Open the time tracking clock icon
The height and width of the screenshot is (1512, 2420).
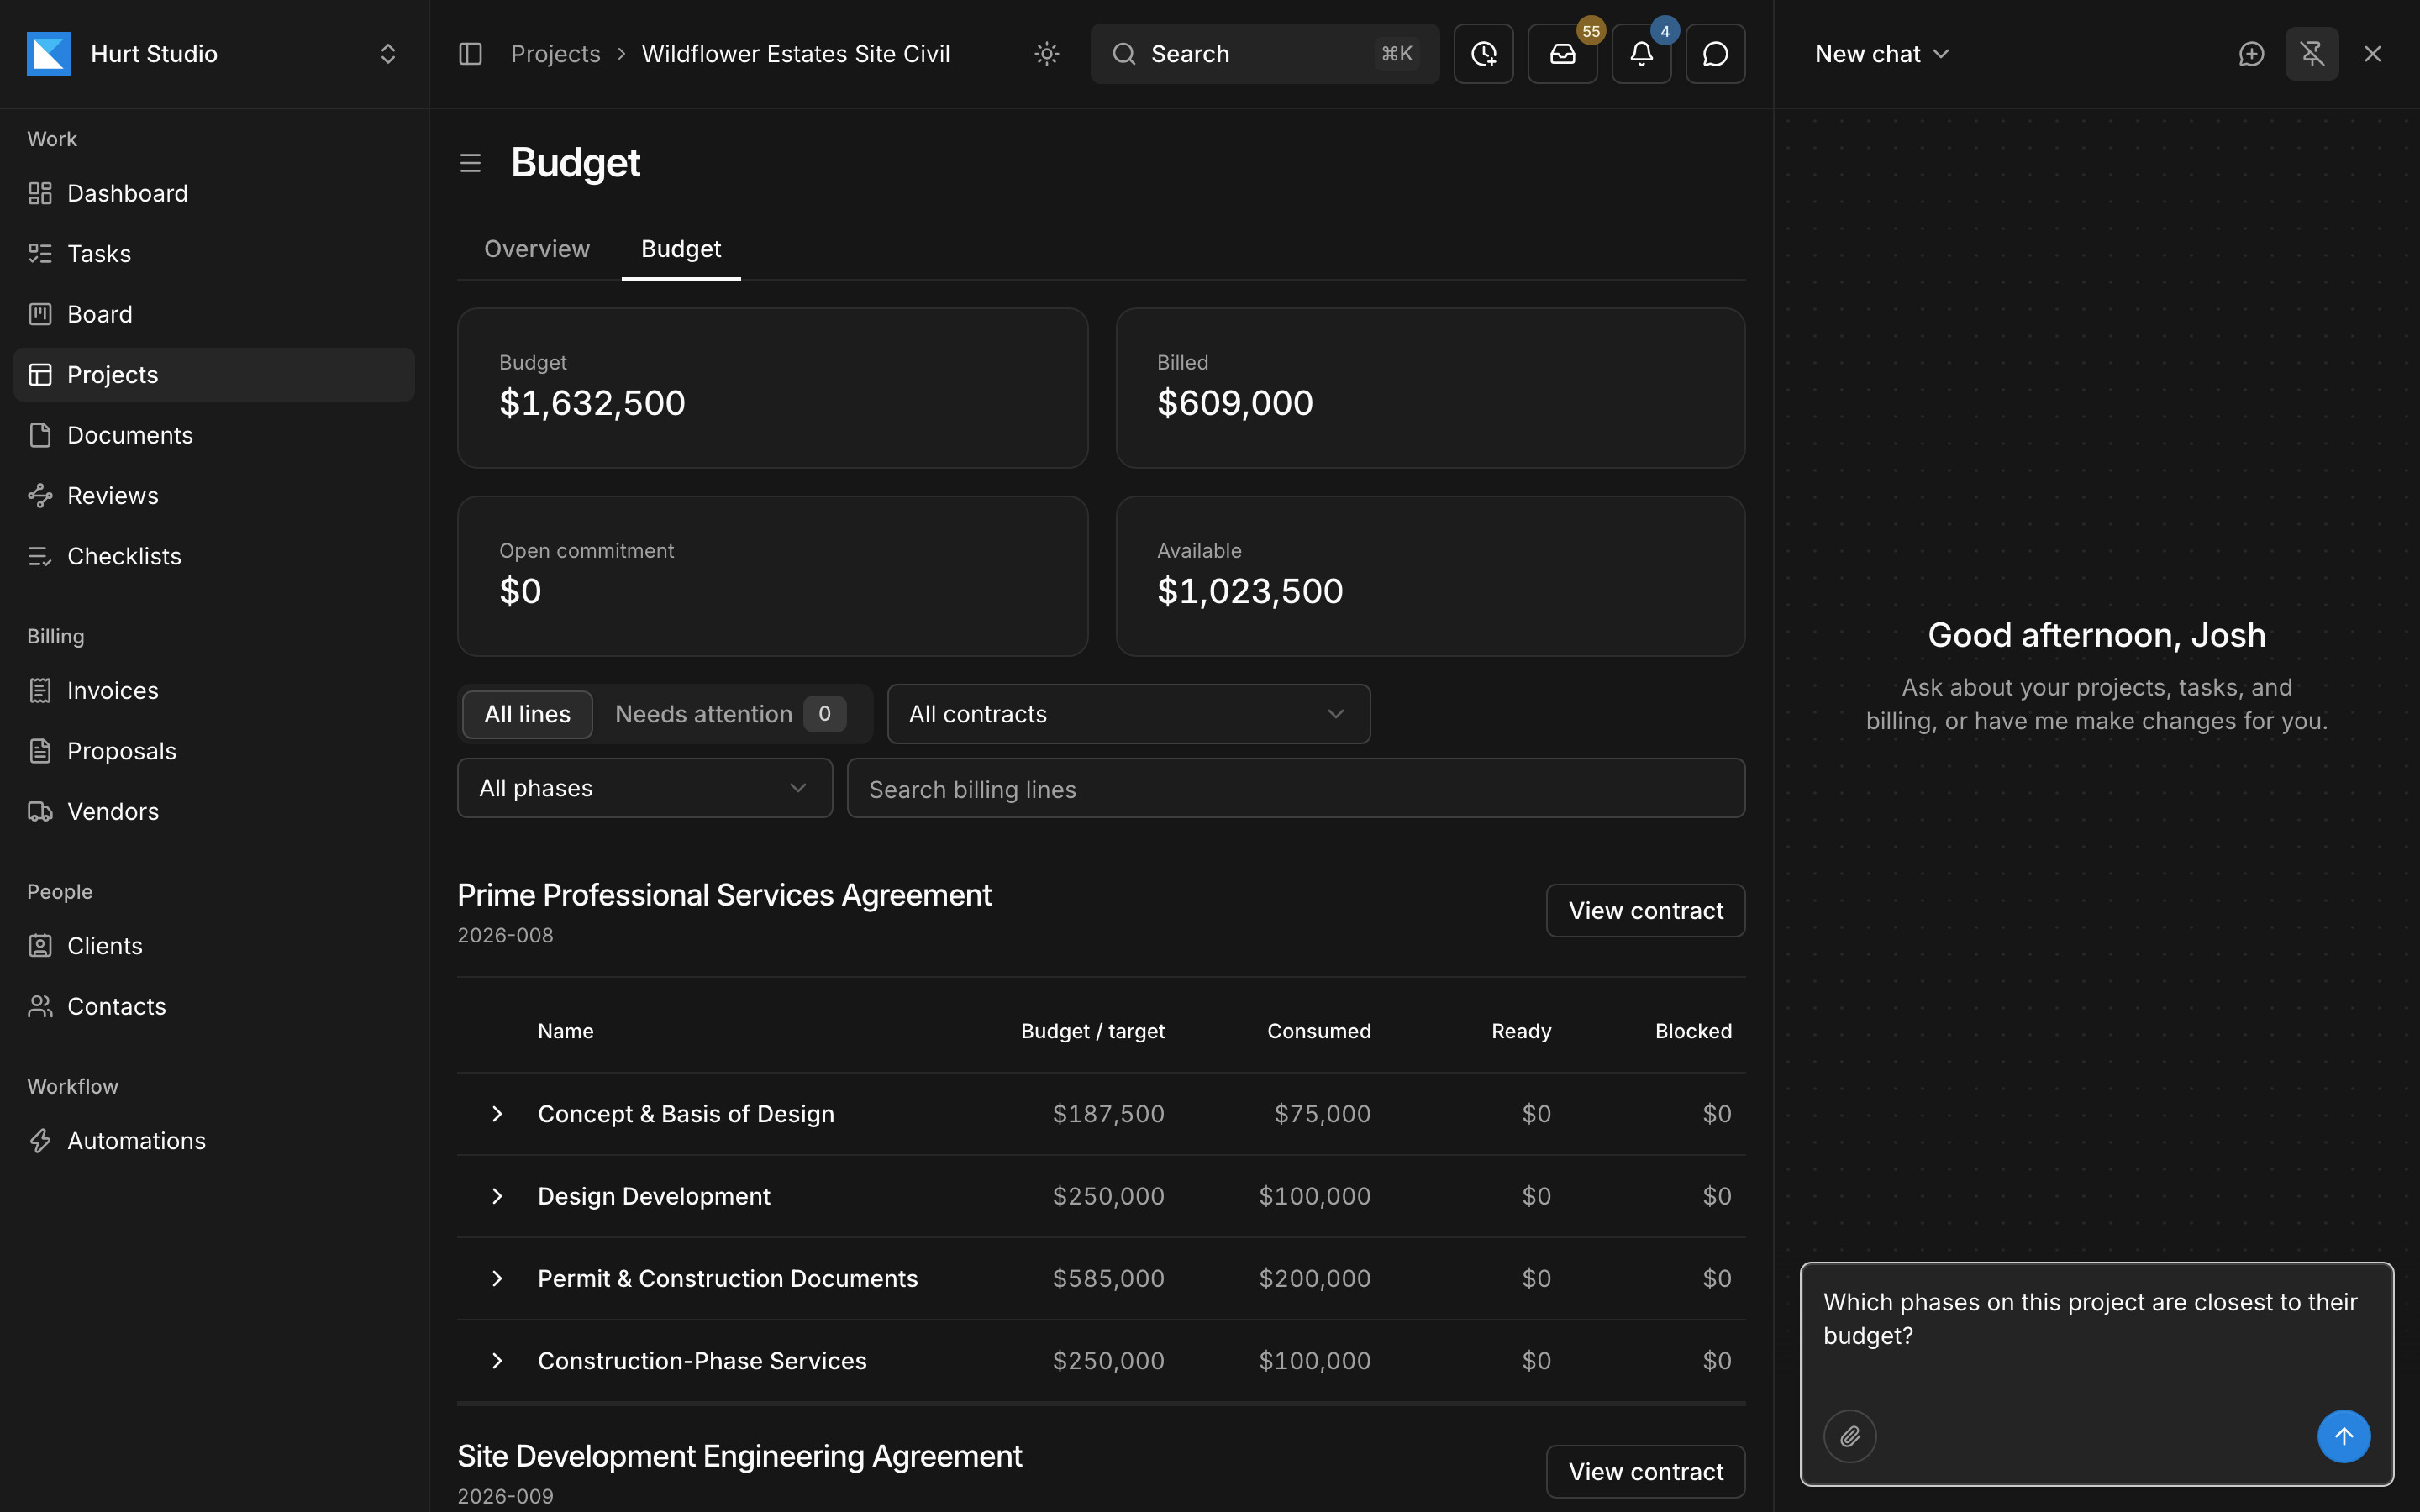[1483, 54]
